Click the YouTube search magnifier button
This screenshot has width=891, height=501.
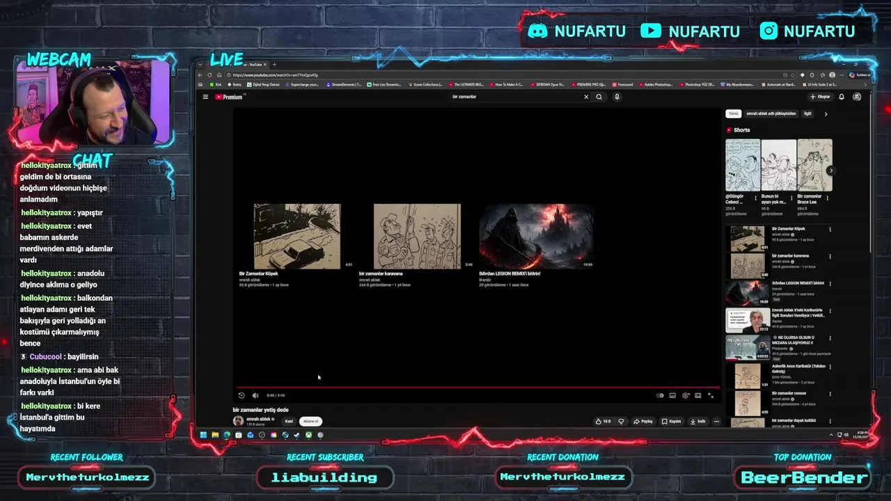(x=599, y=97)
